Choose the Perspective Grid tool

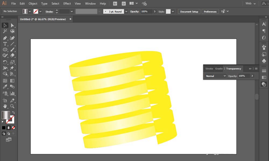[12, 74]
